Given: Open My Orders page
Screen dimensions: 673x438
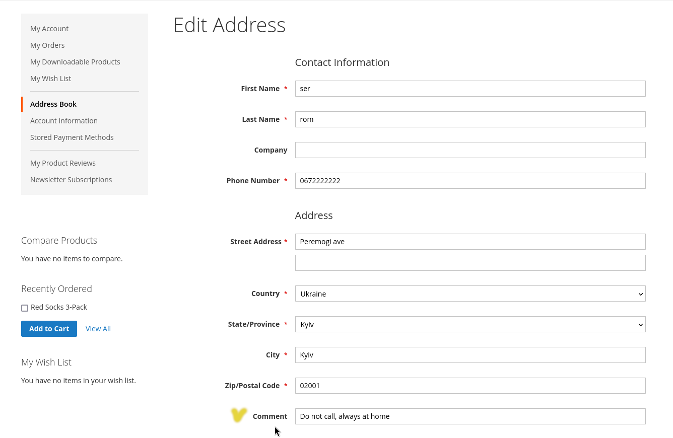Looking at the screenshot, I should click(x=47, y=45).
